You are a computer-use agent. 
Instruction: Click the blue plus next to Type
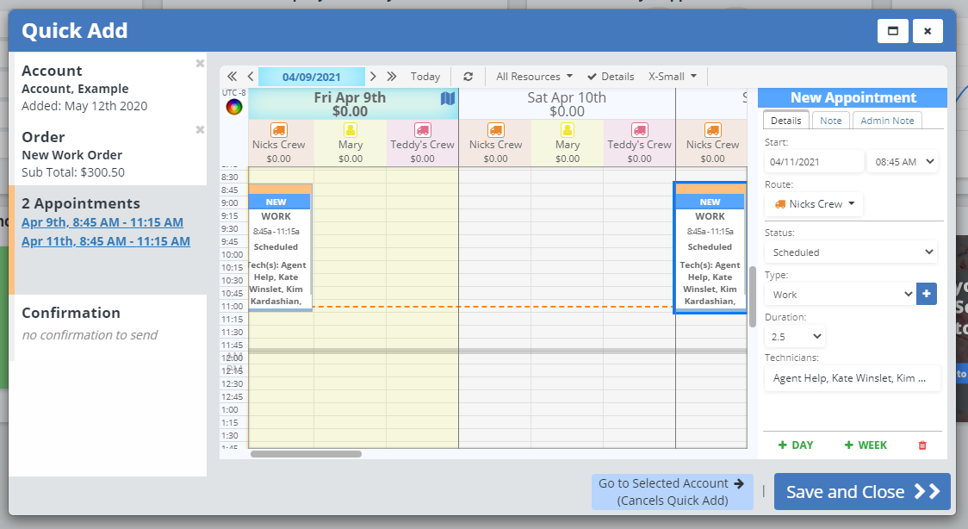coord(926,294)
